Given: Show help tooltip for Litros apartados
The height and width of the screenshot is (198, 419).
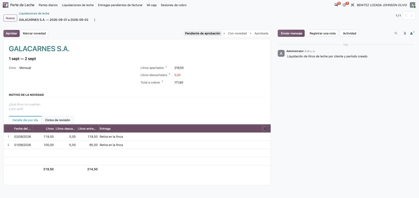Looking at the screenshot, I should 166,67.
